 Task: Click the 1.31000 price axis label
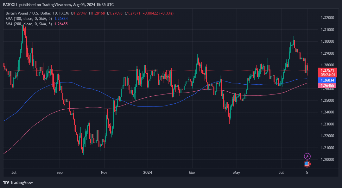[327, 30]
